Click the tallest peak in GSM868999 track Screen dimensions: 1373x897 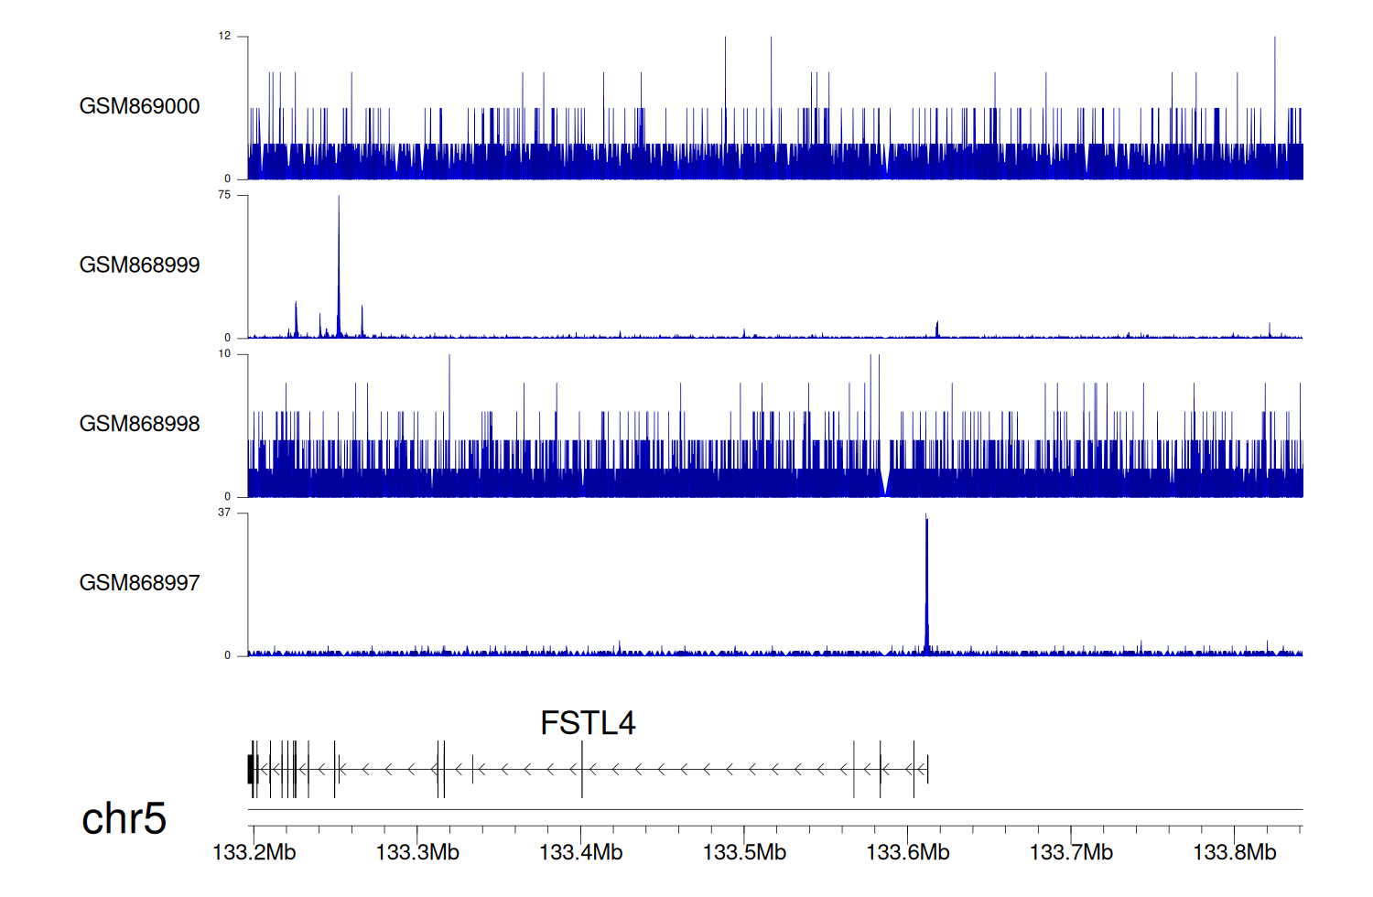pyautogui.click(x=339, y=265)
